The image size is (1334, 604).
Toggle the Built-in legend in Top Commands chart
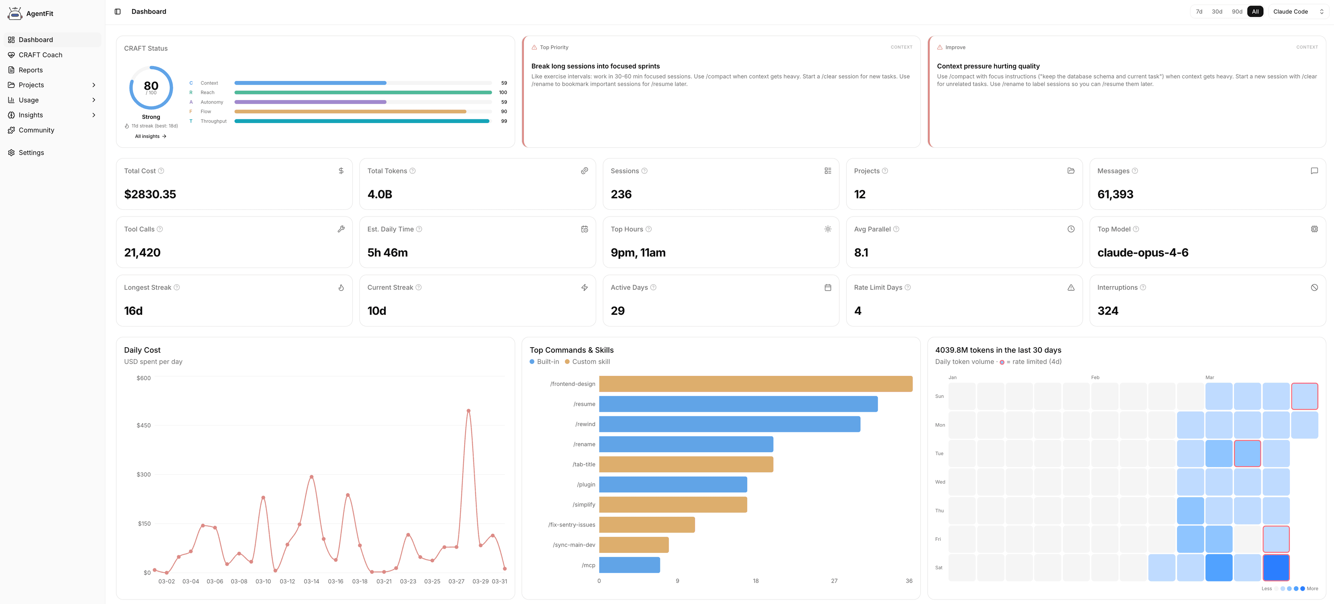(544, 361)
